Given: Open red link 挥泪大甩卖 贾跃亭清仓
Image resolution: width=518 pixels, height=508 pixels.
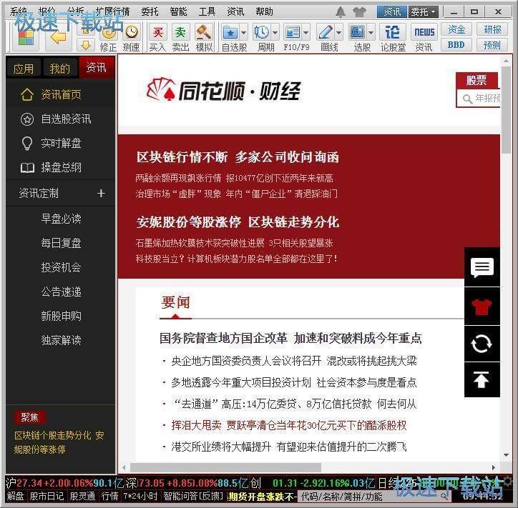Looking at the screenshot, I should point(289,426).
